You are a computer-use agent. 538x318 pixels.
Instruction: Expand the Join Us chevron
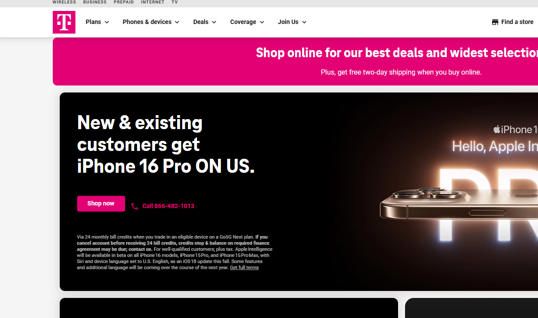point(304,22)
